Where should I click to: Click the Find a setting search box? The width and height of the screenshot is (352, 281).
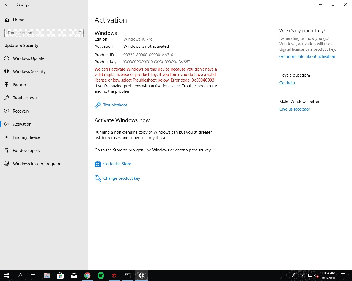(x=44, y=33)
